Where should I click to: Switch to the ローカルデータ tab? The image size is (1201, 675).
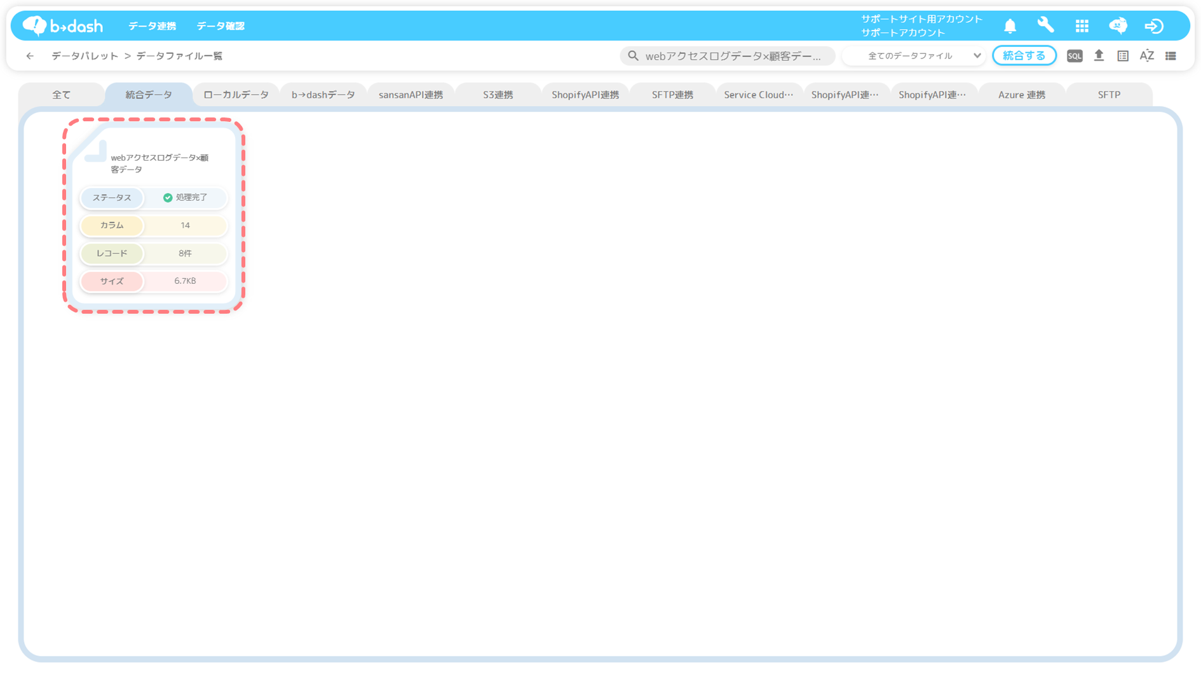236,95
